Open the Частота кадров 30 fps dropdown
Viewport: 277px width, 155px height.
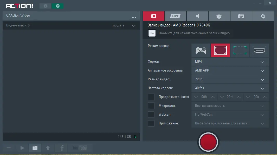point(230,88)
